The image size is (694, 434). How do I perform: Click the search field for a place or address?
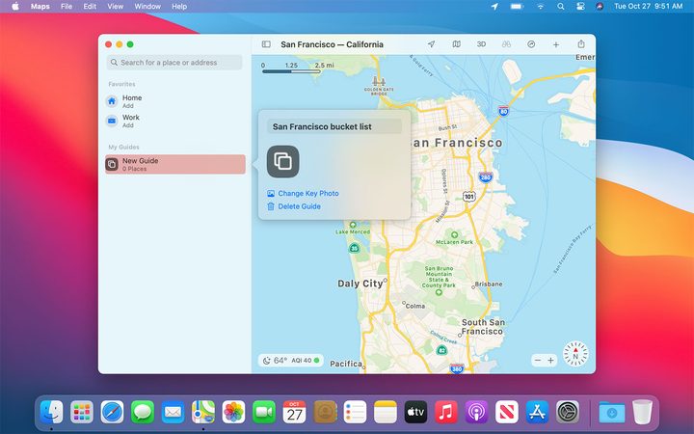click(x=174, y=63)
